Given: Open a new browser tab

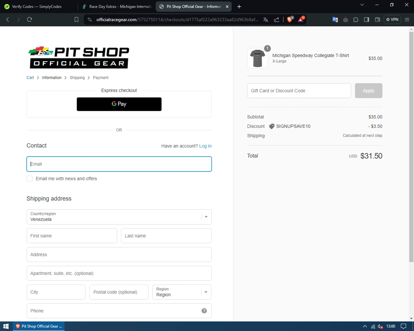Looking at the screenshot, I should pos(239,7).
